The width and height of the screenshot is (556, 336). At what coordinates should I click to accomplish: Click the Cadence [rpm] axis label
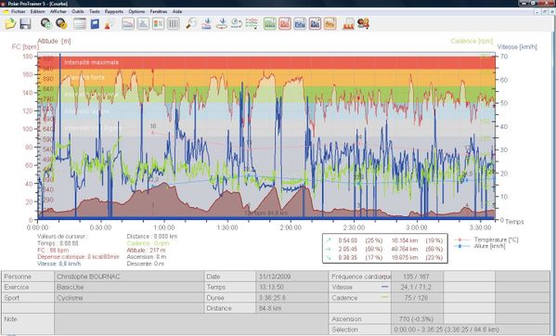(x=472, y=41)
